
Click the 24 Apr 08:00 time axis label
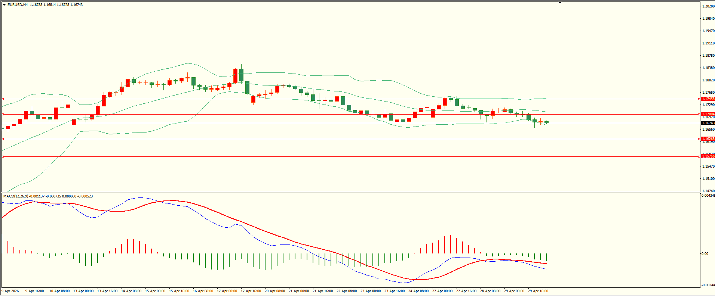(418, 291)
